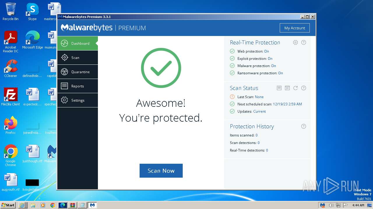Open media player in taskbar
This screenshot has height=209, width=373.
(x=43, y=205)
